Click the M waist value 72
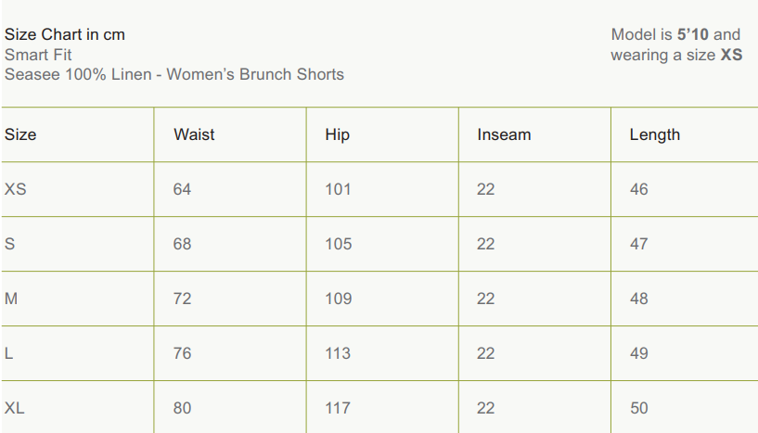This screenshot has height=433, width=758. (182, 299)
